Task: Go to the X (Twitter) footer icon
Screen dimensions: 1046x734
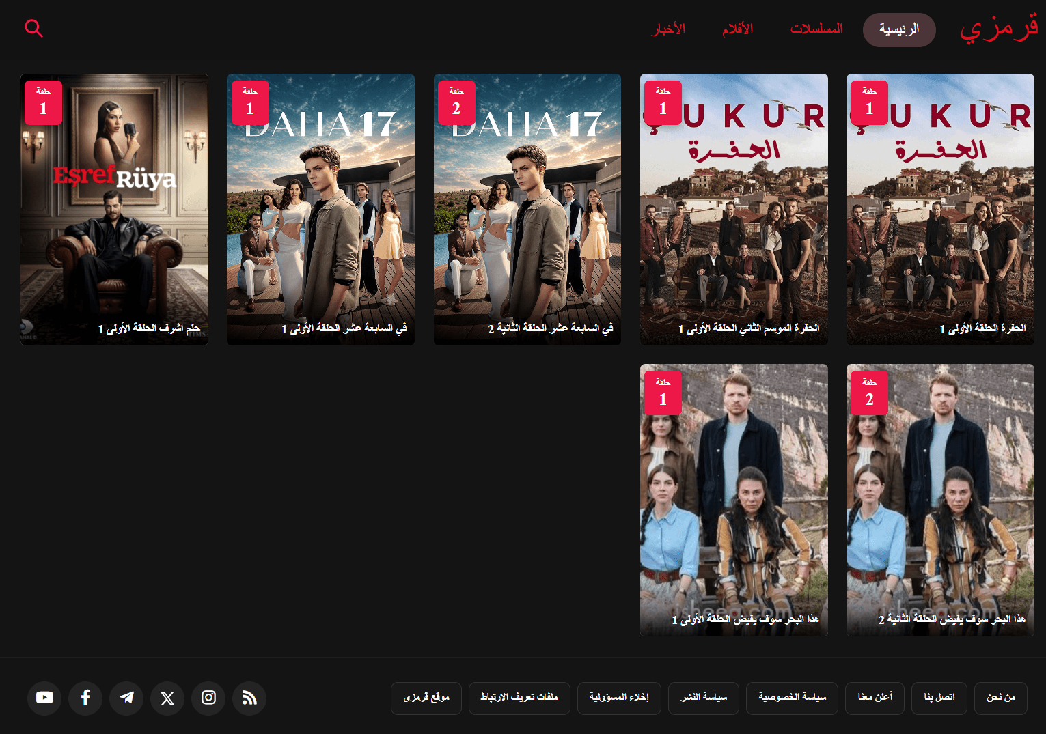Action: [167, 698]
